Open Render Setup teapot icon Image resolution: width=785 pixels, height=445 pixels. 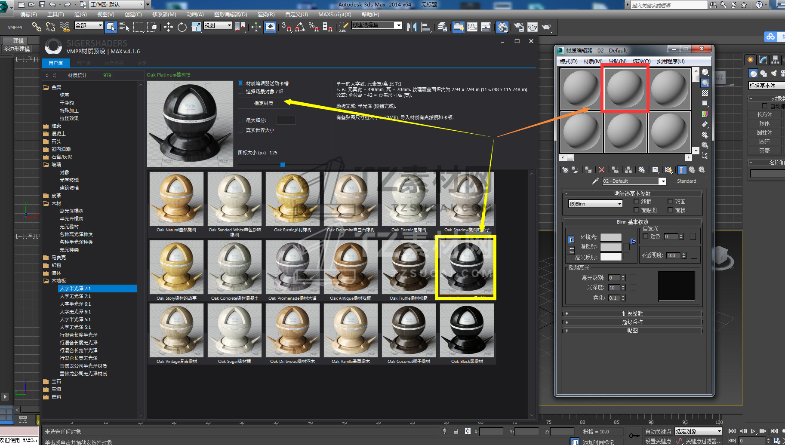tap(519, 27)
